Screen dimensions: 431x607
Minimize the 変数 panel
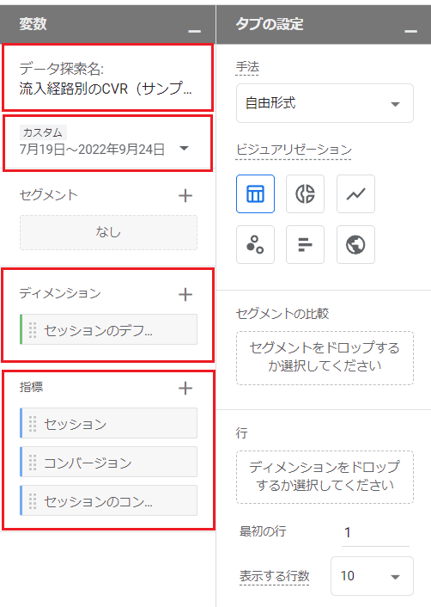point(194,31)
